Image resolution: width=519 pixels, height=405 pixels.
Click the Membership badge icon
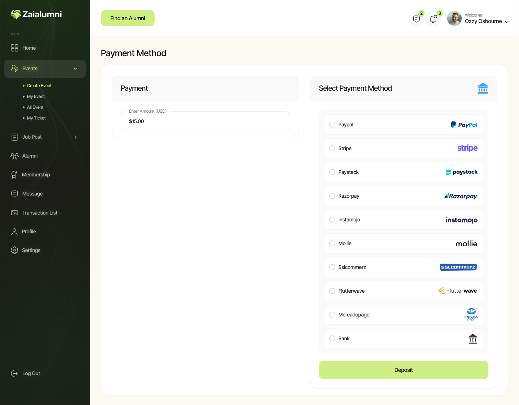pyautogui.click(x=14, y=175)
